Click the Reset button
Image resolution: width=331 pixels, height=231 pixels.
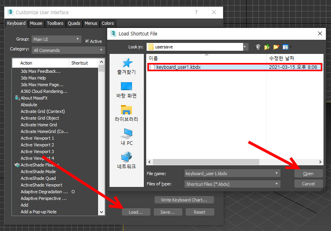pyautogui.click(x=200, y=212)
